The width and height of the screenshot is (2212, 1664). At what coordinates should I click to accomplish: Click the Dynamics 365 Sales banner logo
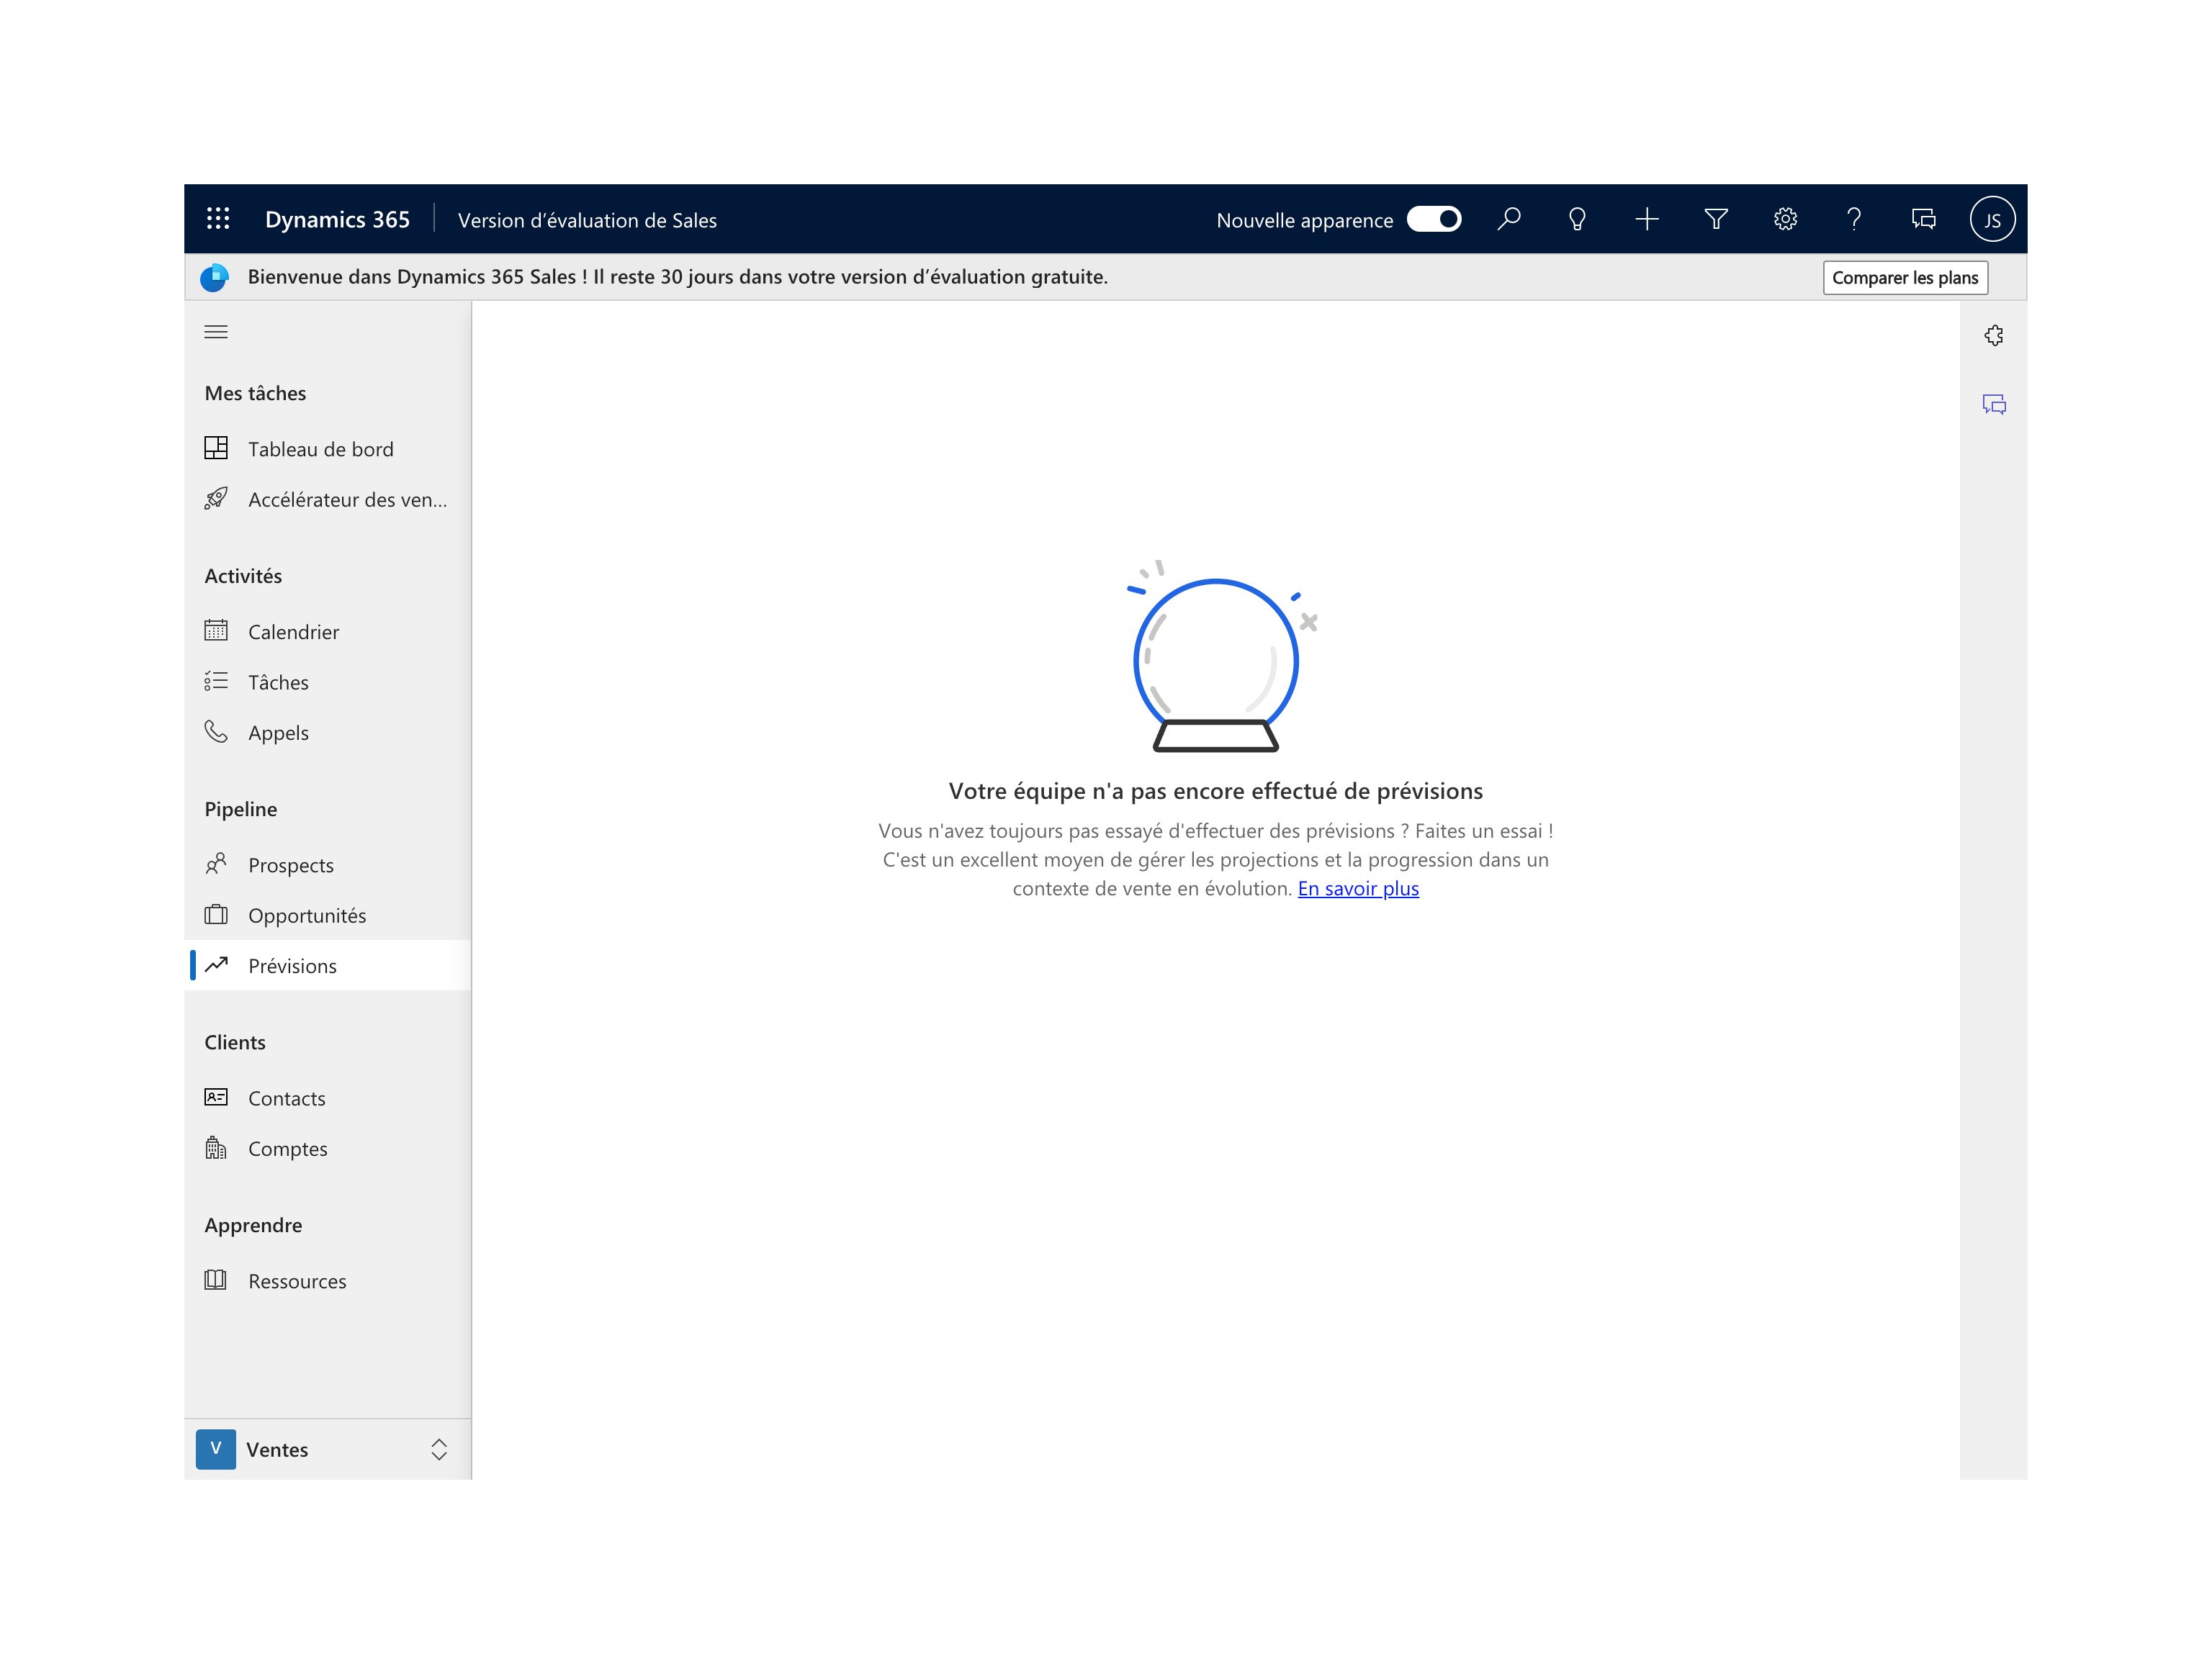pos(215,278)
